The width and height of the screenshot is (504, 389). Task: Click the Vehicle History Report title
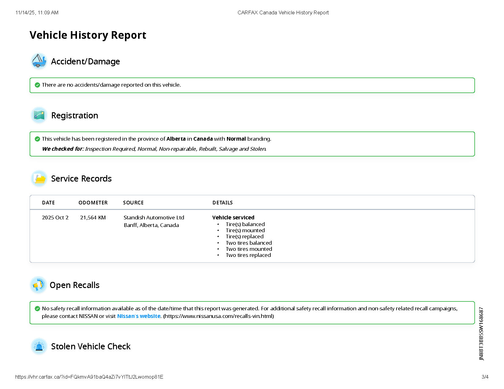click(88, 35)
